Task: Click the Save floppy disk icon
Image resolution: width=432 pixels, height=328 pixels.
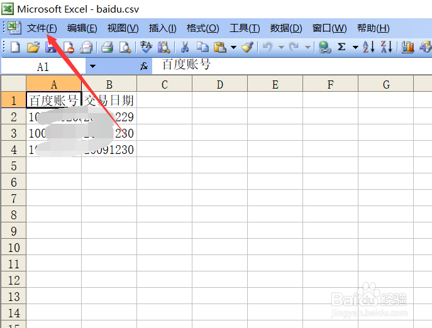Action: tap(51, 47)
